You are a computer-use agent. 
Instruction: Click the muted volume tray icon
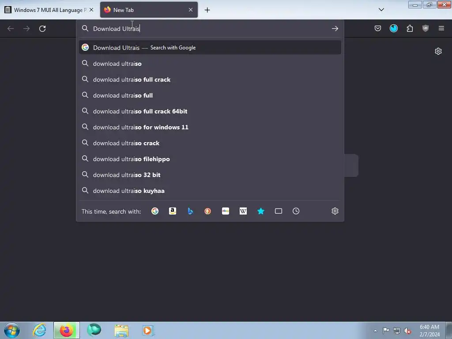coord(407,331)
